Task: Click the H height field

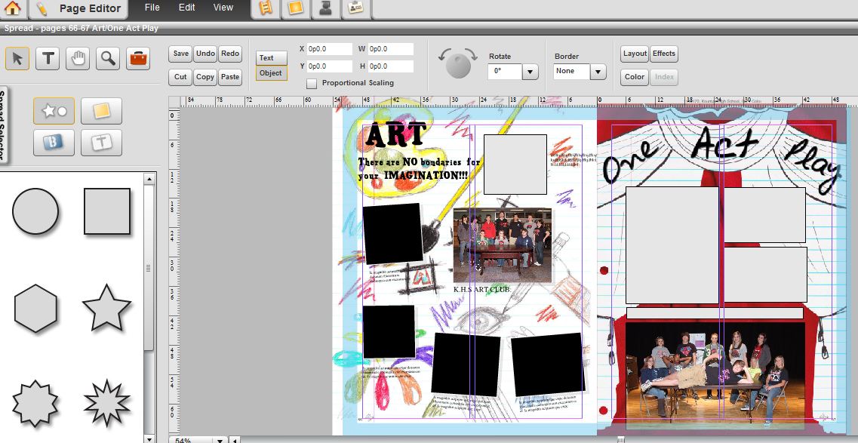Action: tap(391, 66)
